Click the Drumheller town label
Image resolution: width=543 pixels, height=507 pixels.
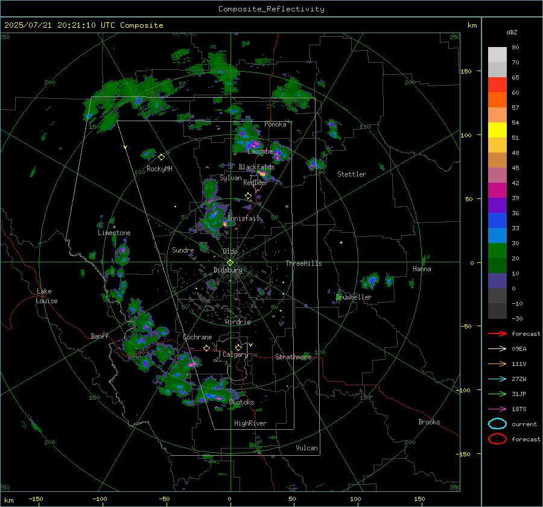coord(354,297)
